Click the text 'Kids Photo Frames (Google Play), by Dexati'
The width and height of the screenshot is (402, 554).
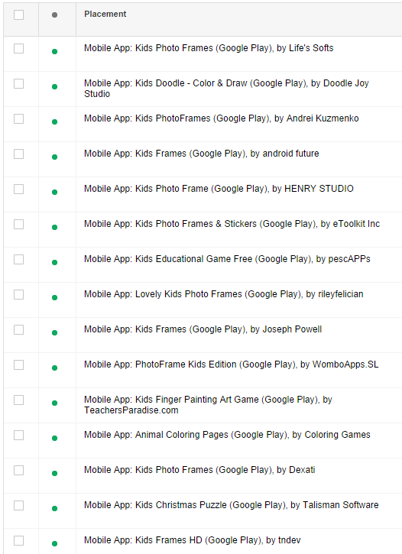coord(225,470)
